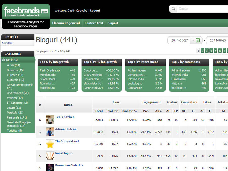
Task: Select the Altele (61) subcategory
Action: (13, 65)
